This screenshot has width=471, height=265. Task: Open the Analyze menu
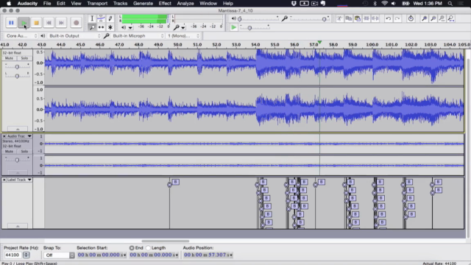tap(185, 3)
